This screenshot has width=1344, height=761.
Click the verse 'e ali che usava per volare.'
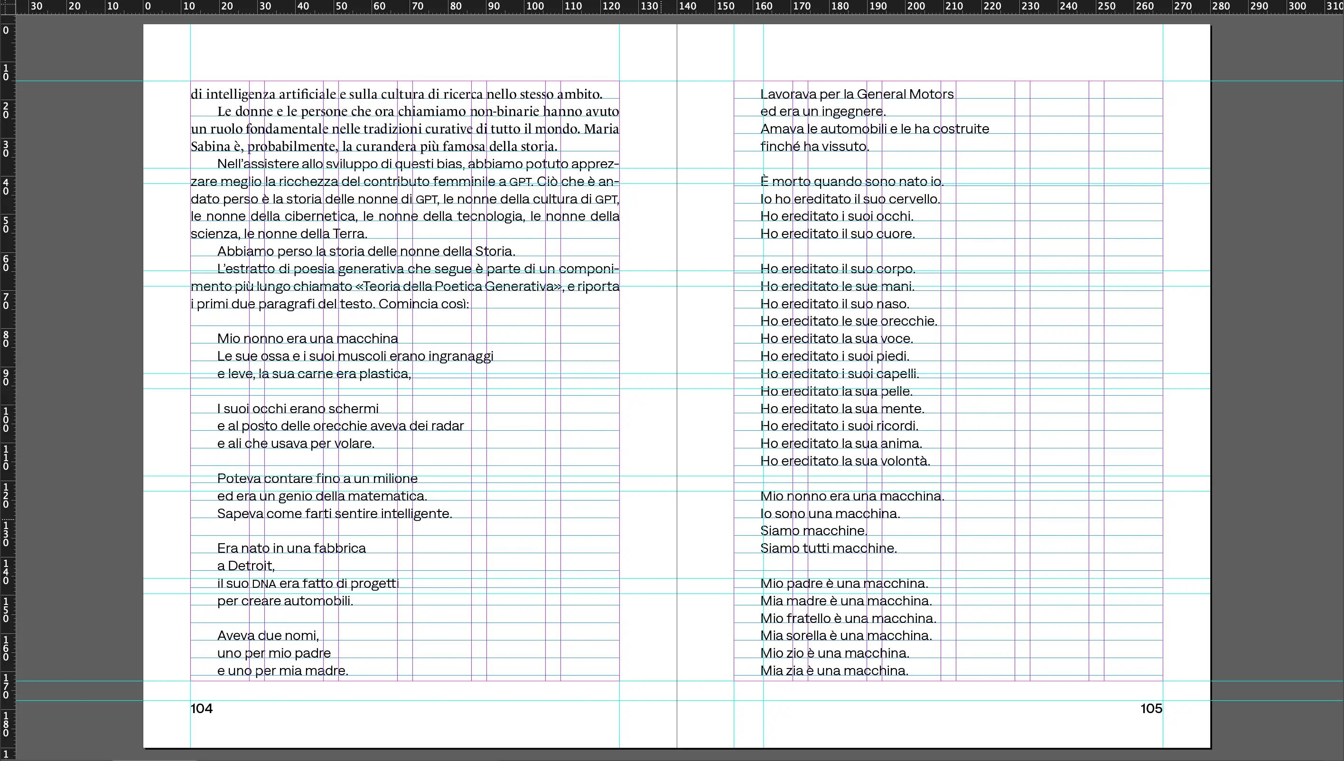(296, 443)
